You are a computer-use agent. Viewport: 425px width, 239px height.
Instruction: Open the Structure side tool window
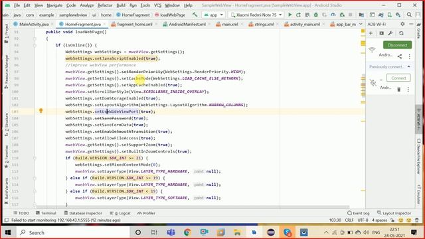[7, 124]
